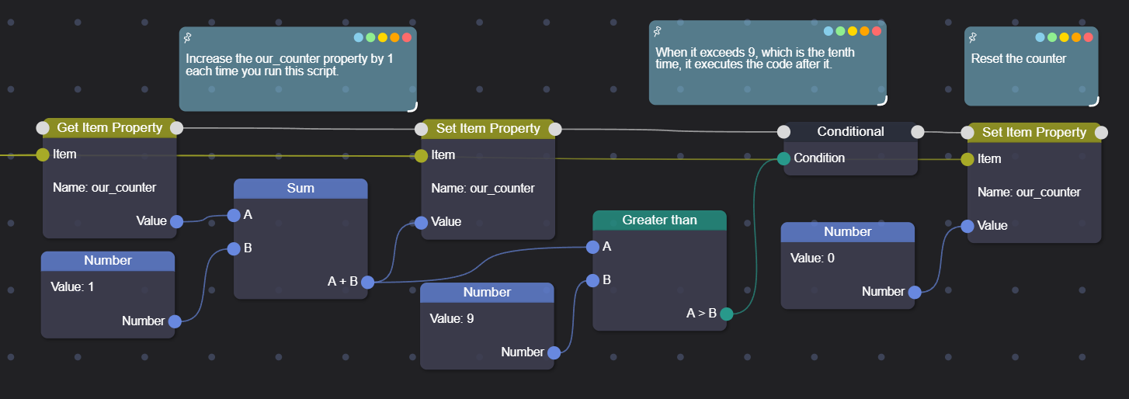Click the Get Item Property execution output socket
The width and height of the screenshot is (1129, 399).
click(x=176, y=128)
